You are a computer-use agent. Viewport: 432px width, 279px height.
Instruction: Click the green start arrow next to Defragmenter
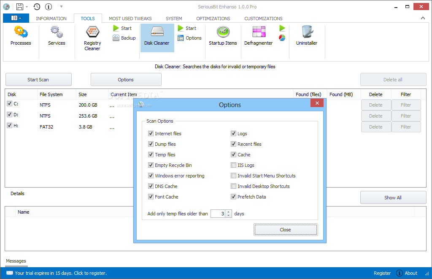coord(282,28)
